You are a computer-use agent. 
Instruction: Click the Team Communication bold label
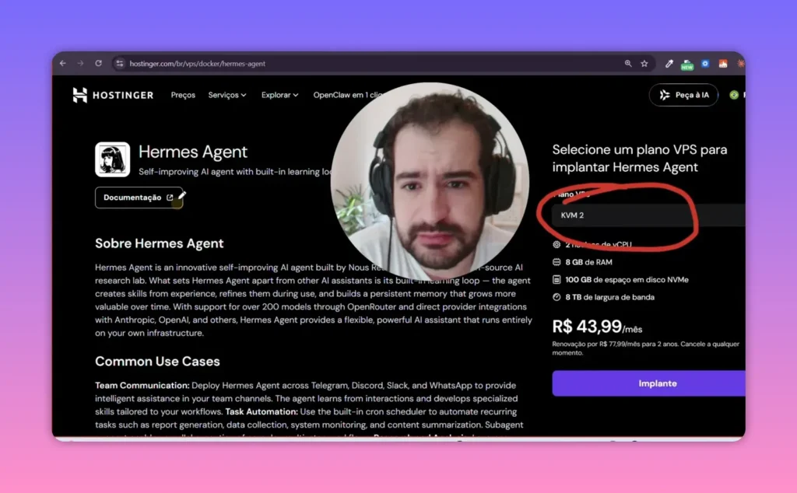[x=142, y=386]
